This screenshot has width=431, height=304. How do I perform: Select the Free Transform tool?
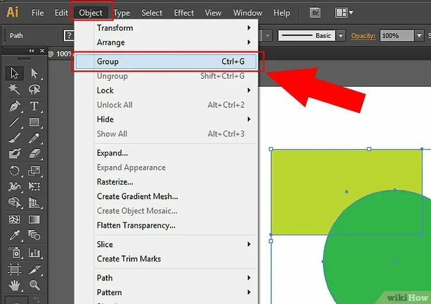coord(34,186)
